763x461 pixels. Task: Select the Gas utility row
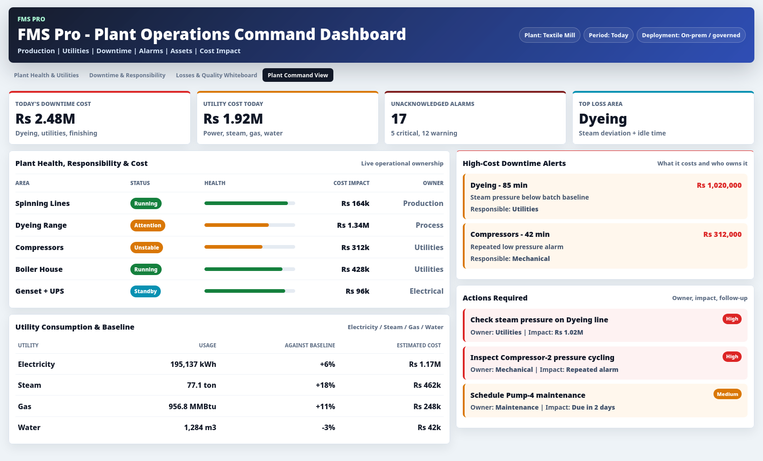[x=229, y=406]
